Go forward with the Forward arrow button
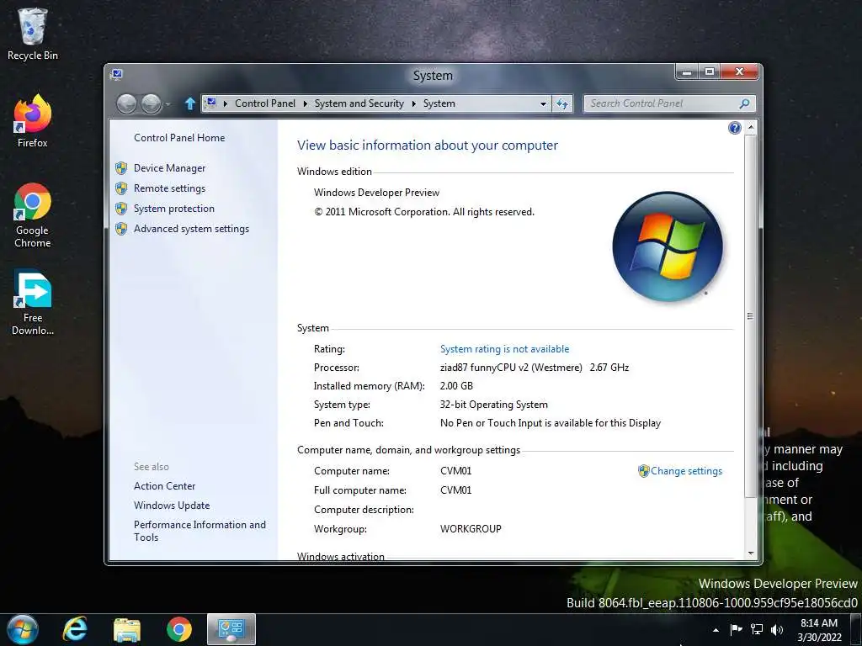862x646 pixels. 152,103
